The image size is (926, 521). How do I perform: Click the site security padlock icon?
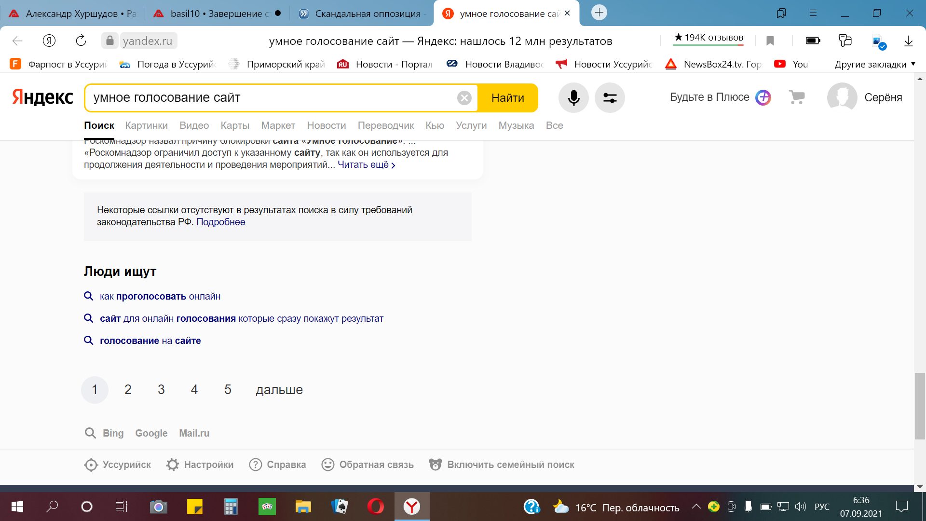coord(110,41)
